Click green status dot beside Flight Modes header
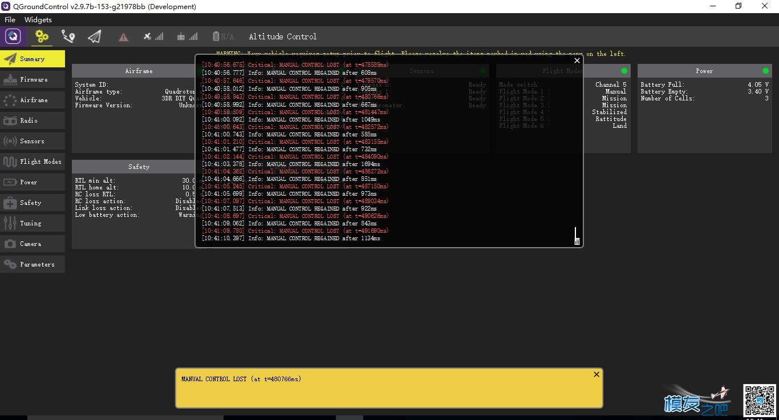Screen dimensions: 779x420 point(624,71)
